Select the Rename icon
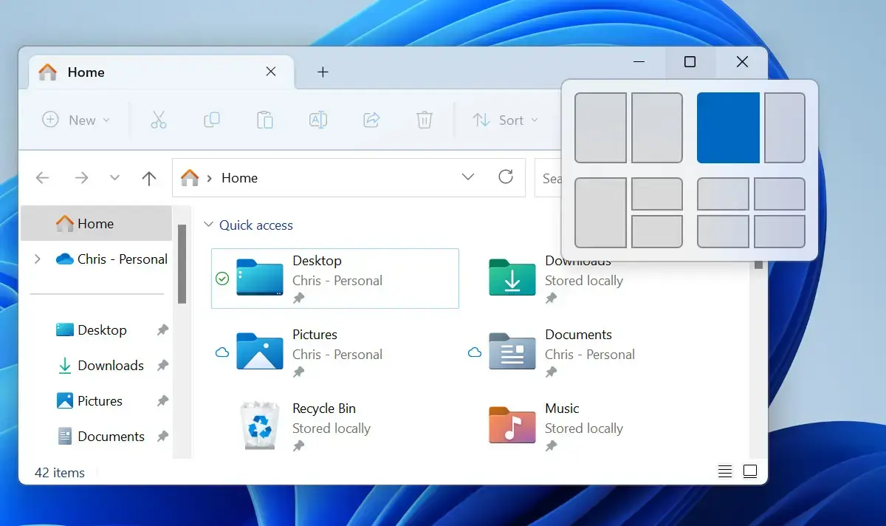Viewport: 886px width, 526px height. click(318, 120)
